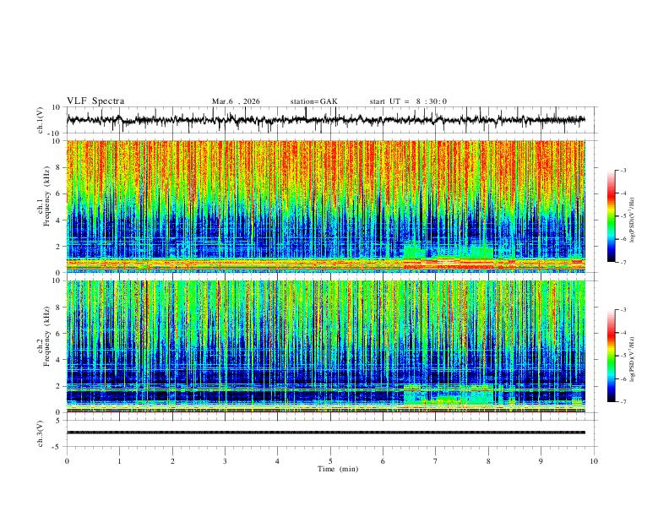Click the color scale bar beside ch.2 spectrogram
This screenshot has height=517, width=669.
click(x=612, y=356)
